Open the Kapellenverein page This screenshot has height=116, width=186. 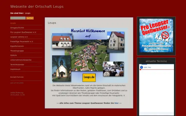click(17, 46)
